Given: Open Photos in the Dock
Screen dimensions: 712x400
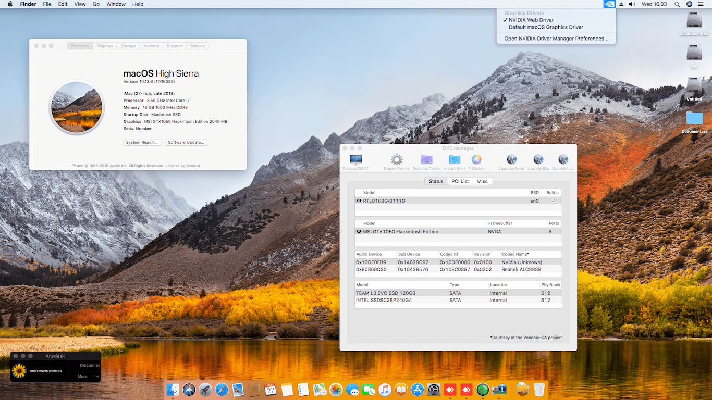Looking at the screenshot, I should click(336, 389).
